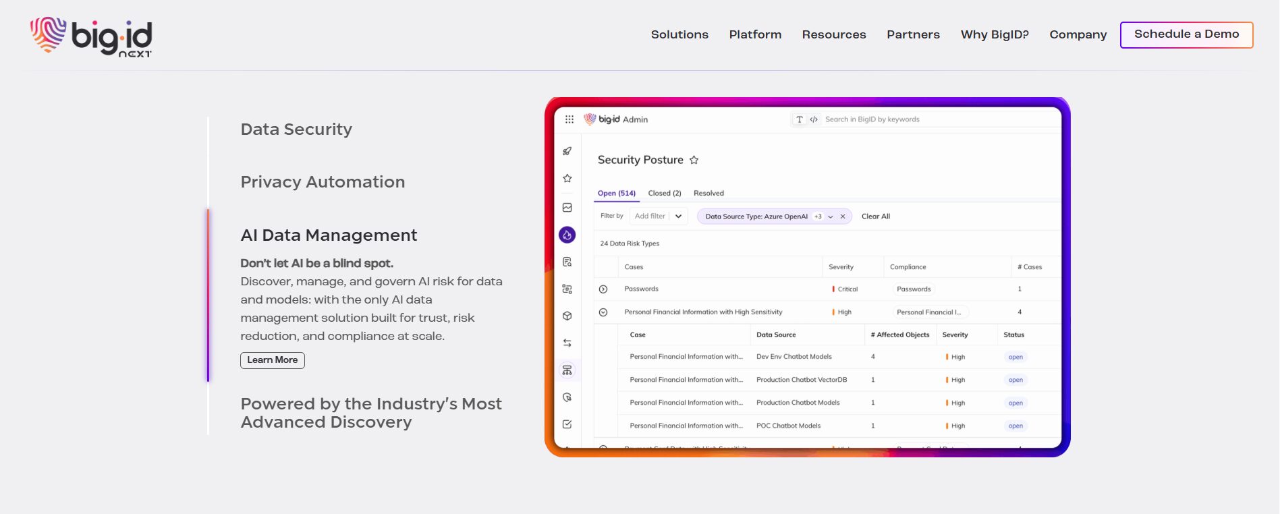1280x514 pixels.
Task: Open the Partners menu
Action: [x=913, y=34]
